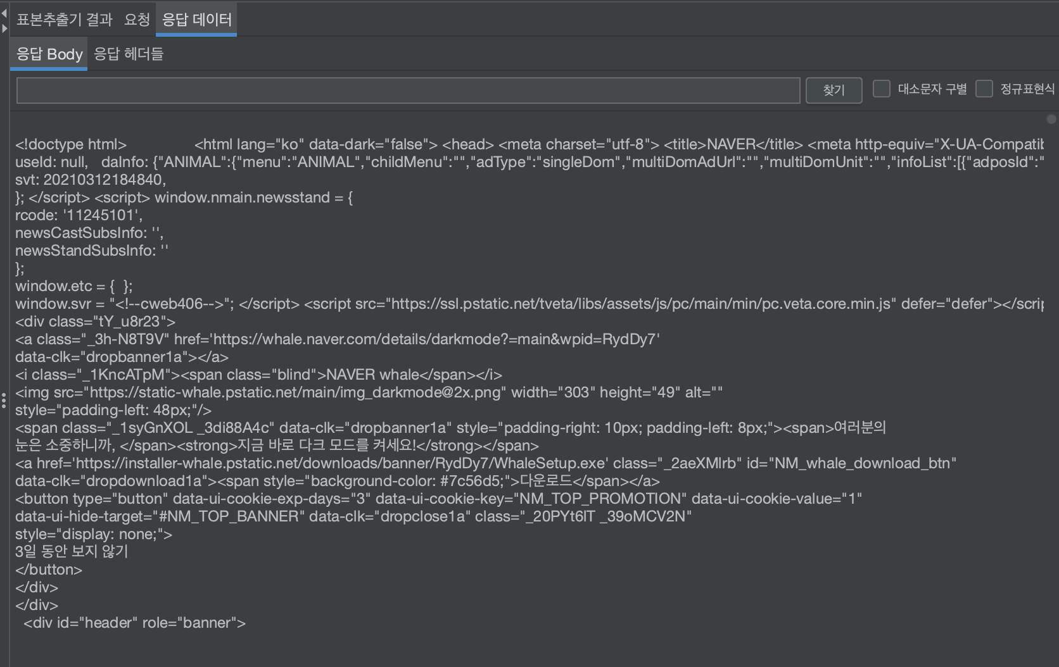Click the text "newsStandSubsInfo: ''"

[92, 251]
